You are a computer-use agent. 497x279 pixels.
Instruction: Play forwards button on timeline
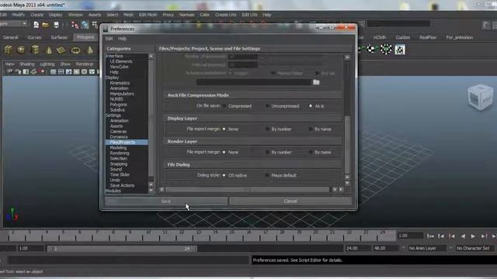473,236
